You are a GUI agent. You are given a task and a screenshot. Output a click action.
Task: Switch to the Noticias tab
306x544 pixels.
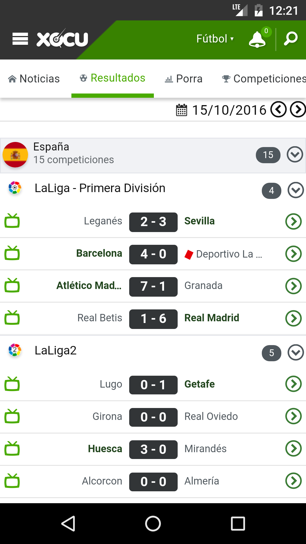[34, 79]
